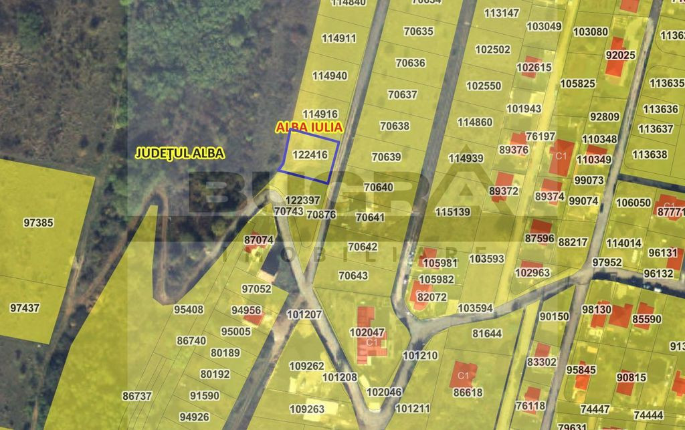Select the blue-outlined parcel 122416
685x430 pixels.
[x=309, y=155]
